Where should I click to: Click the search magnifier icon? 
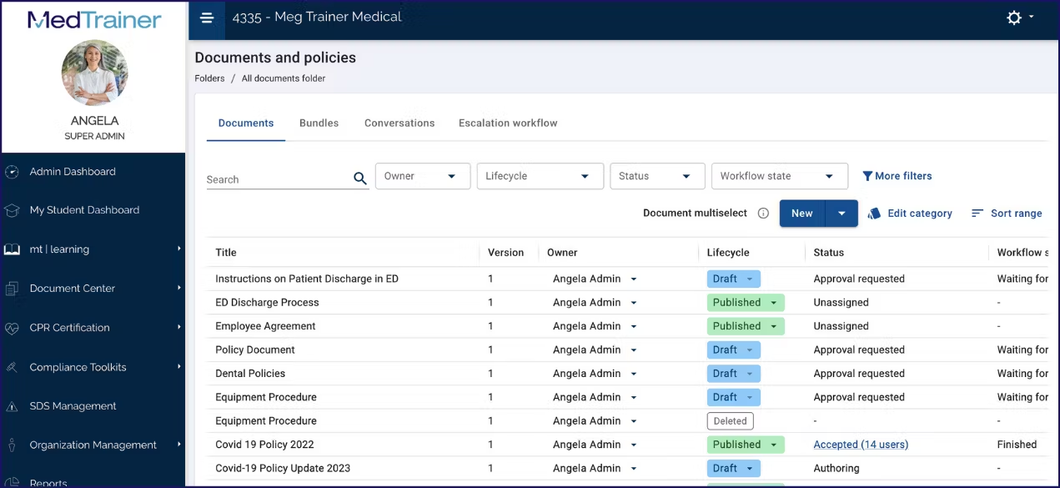(x=360, y=178)
